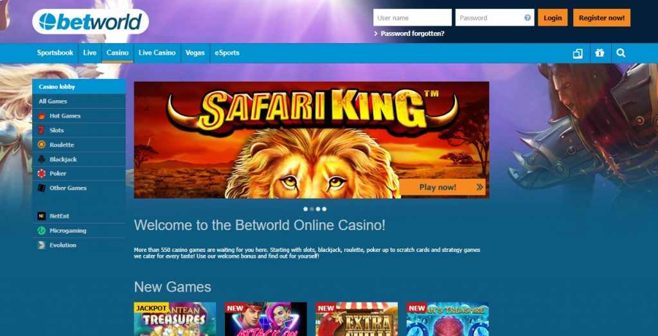Select the NetEnt provider logo icon
The width and height of the screenshot is (658, 336).
click(x=41, y=216)
